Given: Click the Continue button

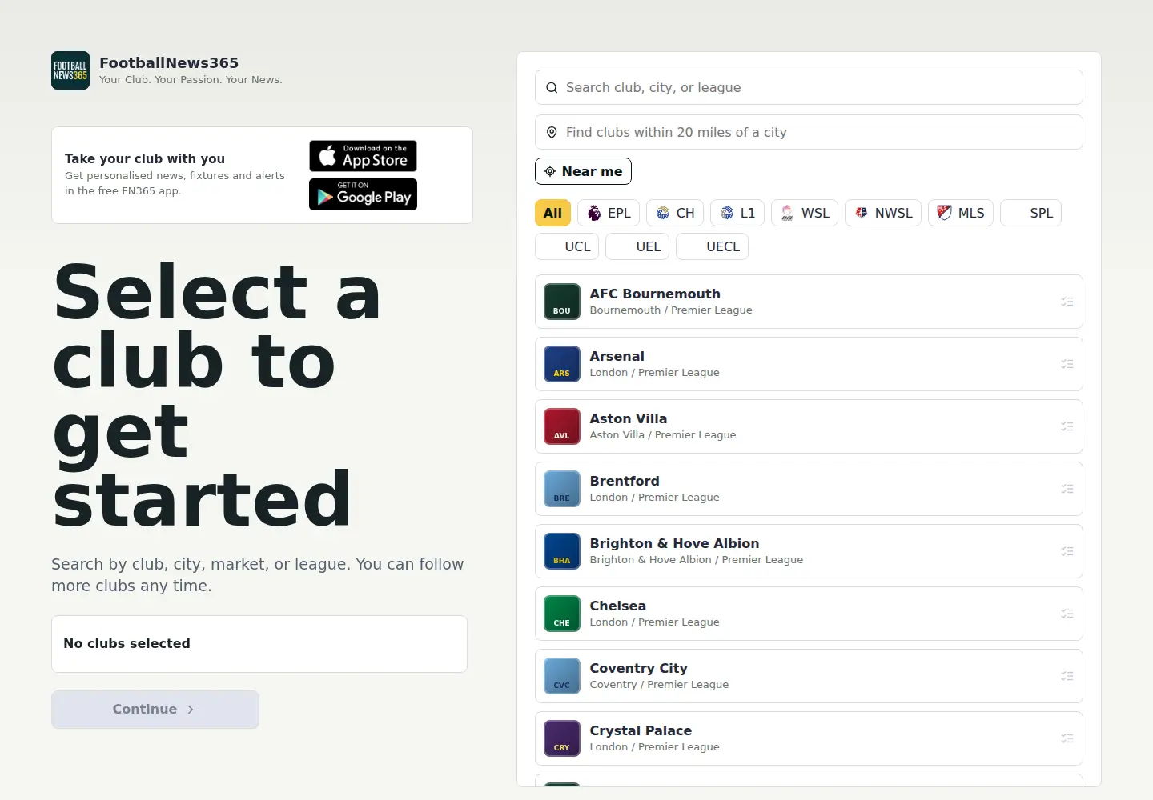Looking at the screenshot, I should [155, 710].
